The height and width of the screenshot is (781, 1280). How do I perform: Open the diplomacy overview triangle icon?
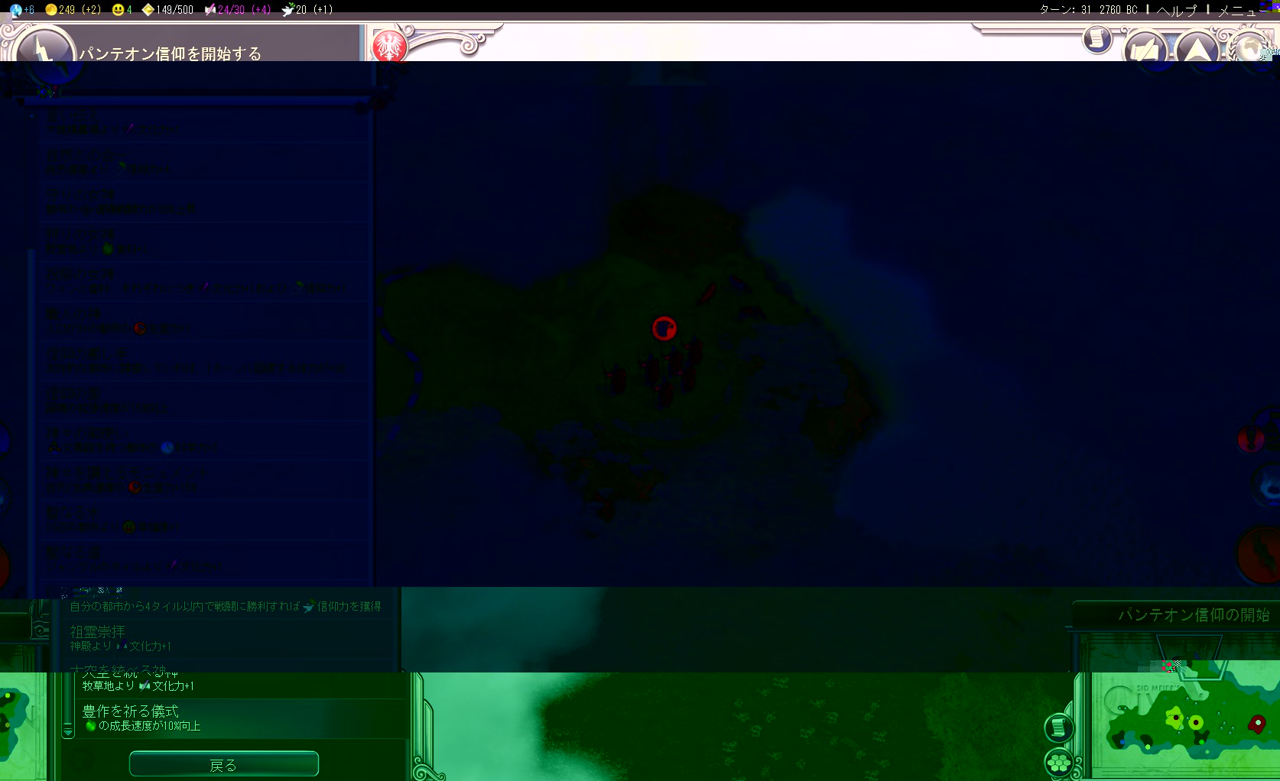(x=1197, y=48)
